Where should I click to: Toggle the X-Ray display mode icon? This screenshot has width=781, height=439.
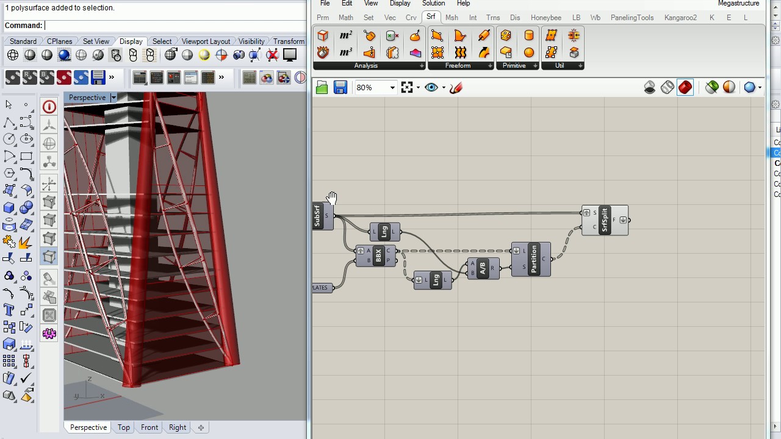click(x=98, y=55)
